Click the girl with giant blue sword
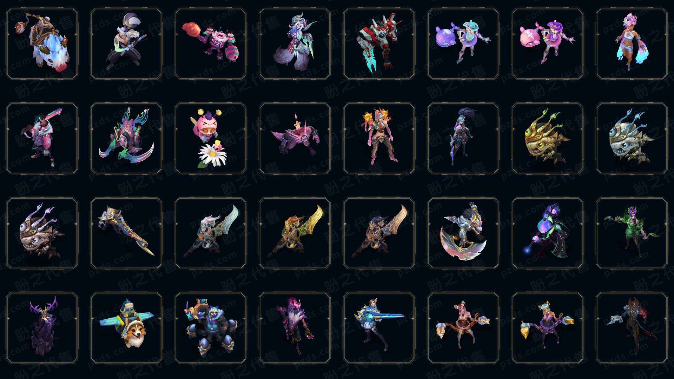 [379, 328]
